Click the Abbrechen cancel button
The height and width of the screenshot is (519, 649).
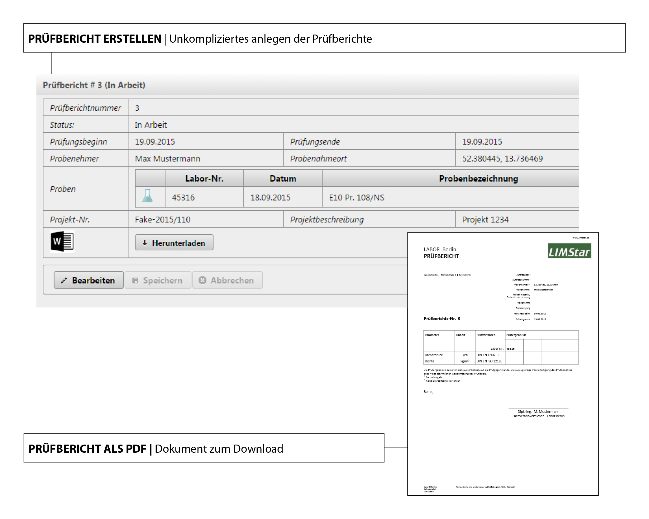[227, 280]
